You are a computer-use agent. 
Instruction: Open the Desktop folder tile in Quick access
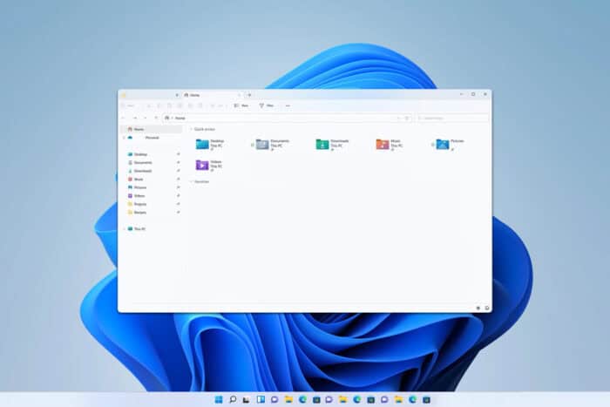coord(210,145)
